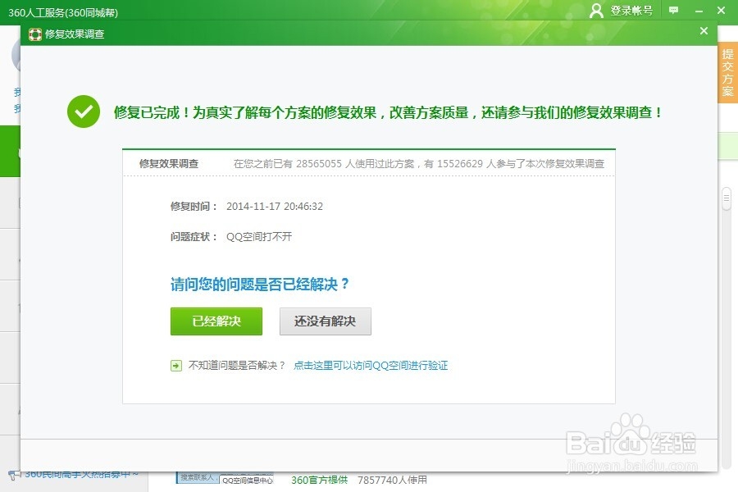Click the green checkmark completion icon

[x=84, y=112]
